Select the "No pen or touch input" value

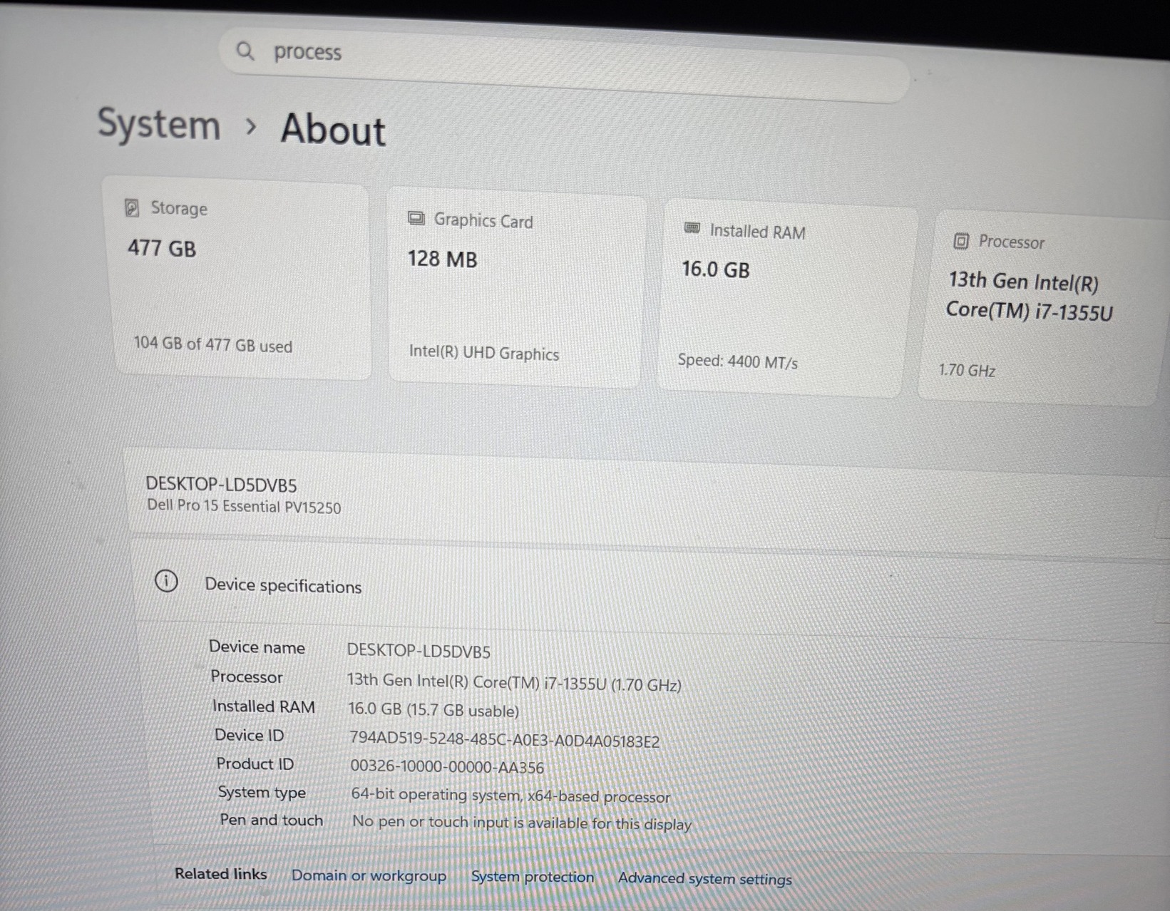coord(522,823)
